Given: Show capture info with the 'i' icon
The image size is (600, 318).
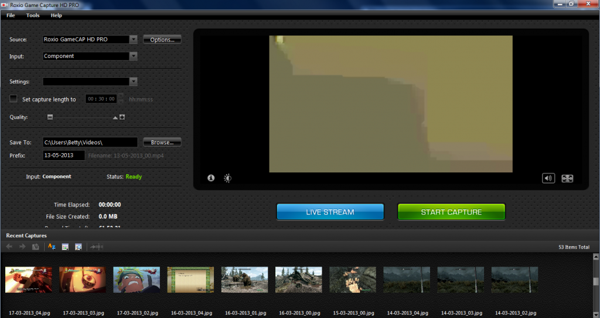Looking at the screenshot, I should pyautogui.click(x=211, y=178).
